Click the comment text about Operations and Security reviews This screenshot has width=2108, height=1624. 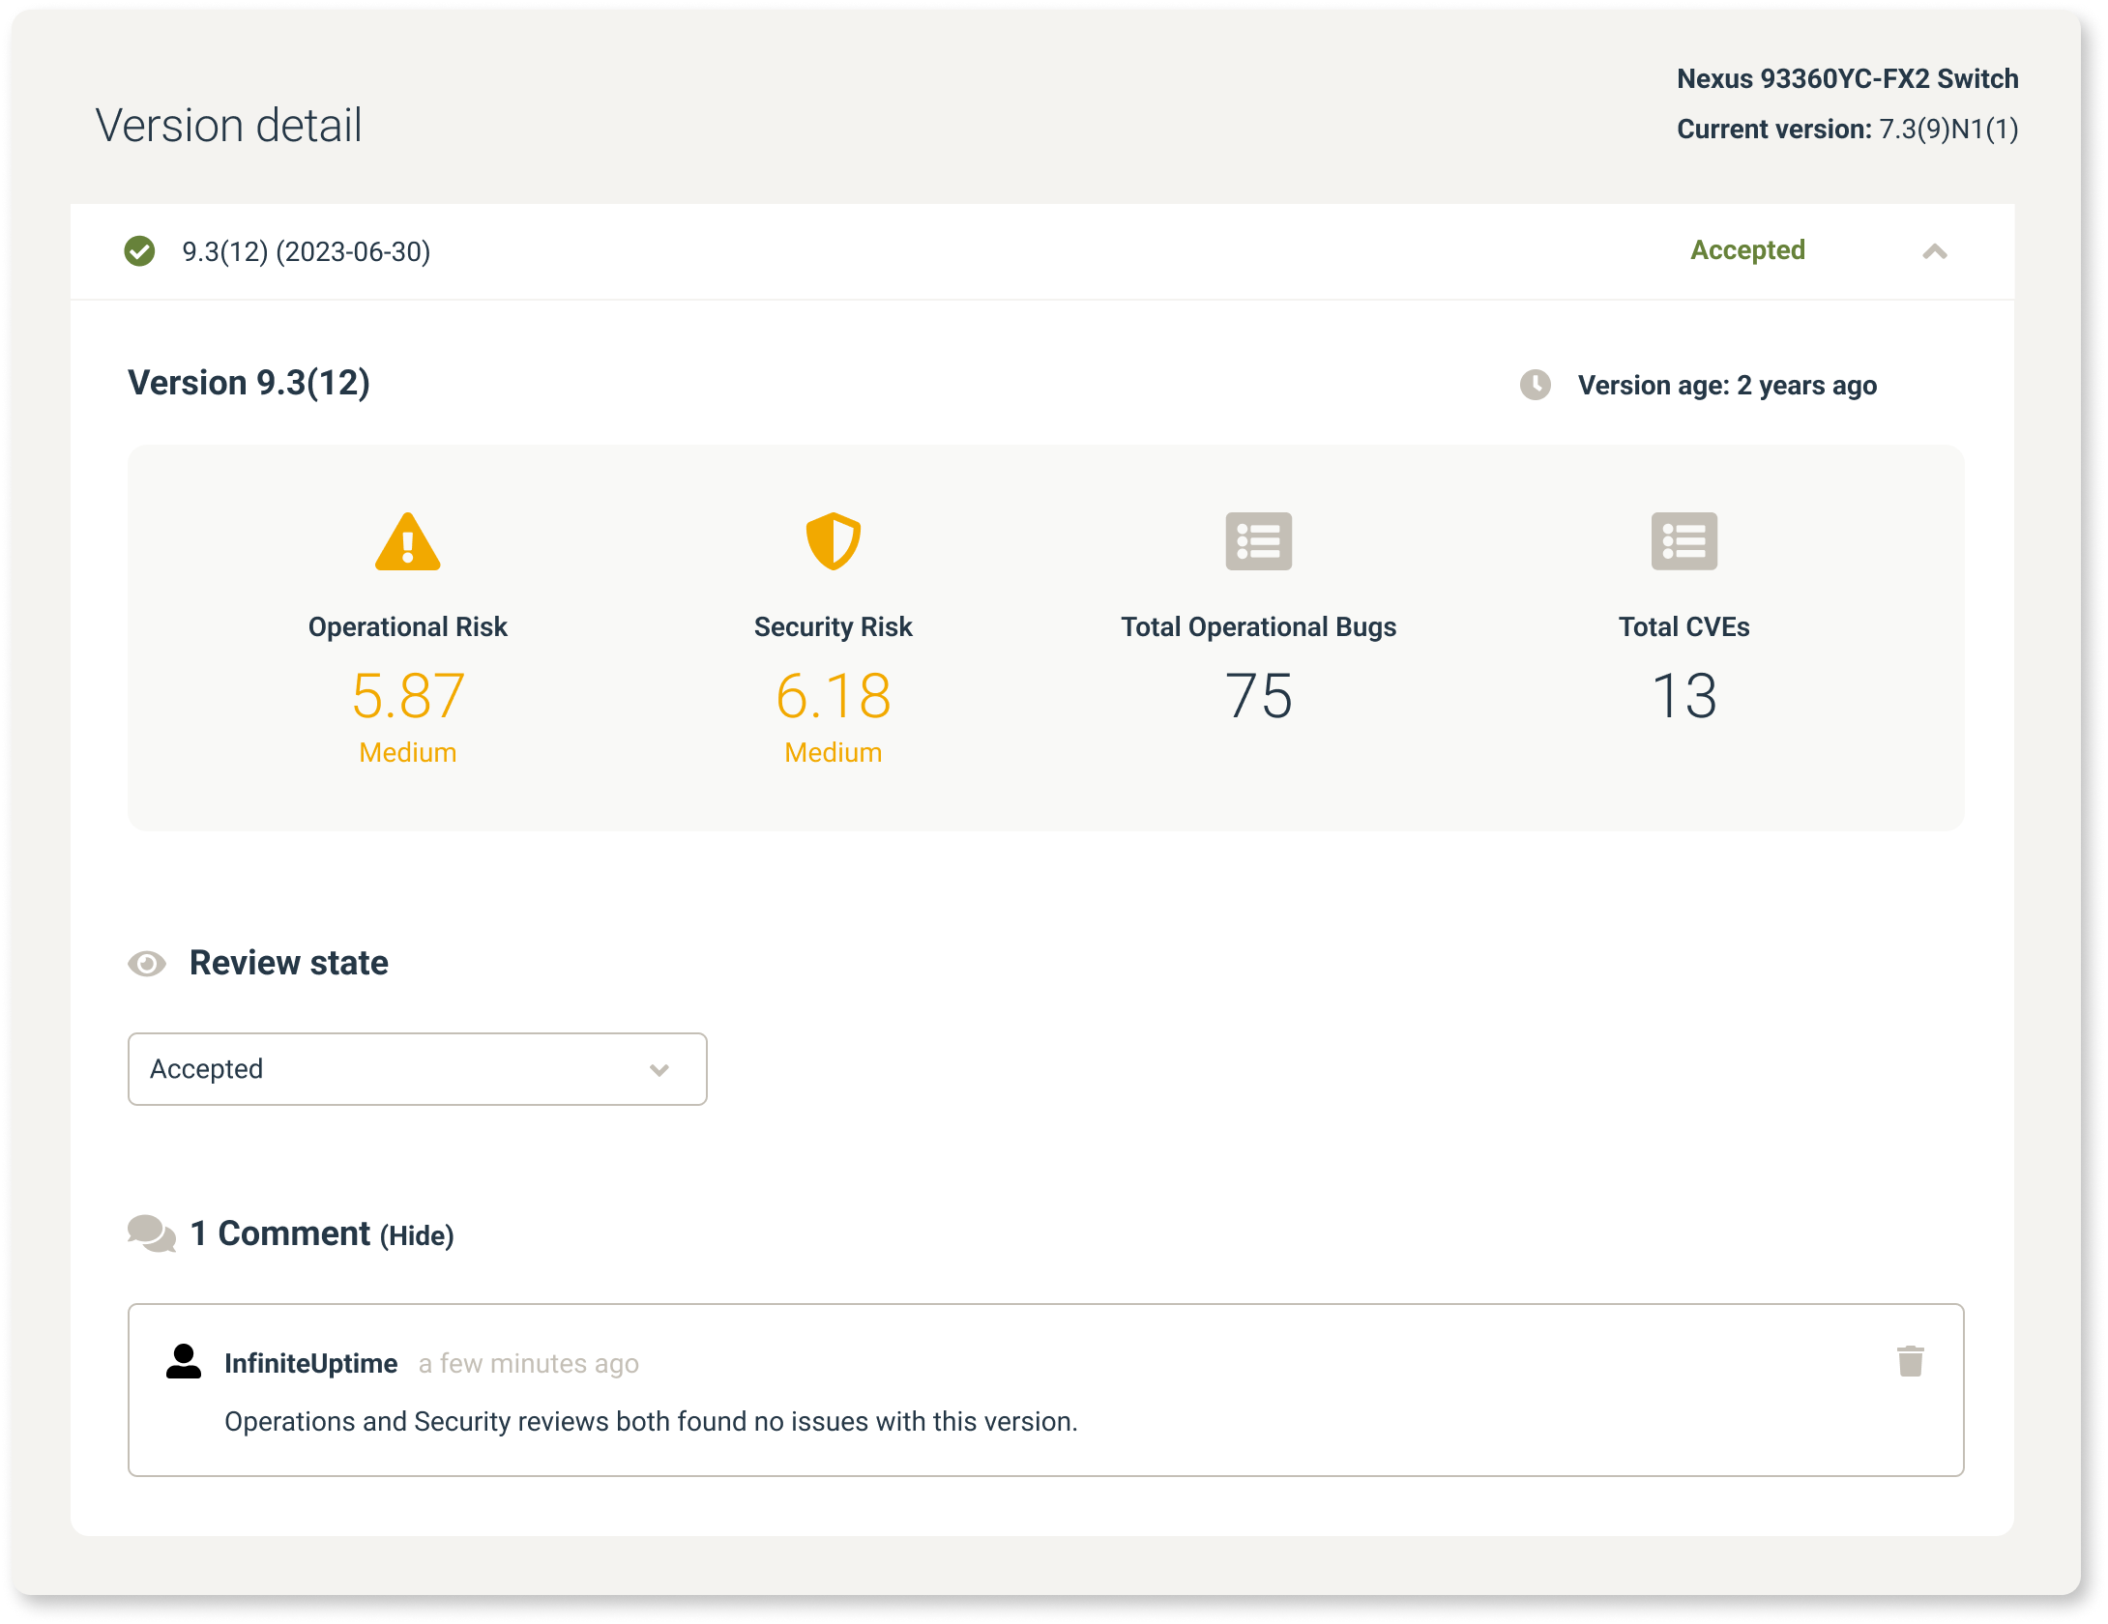point(650,1421)
